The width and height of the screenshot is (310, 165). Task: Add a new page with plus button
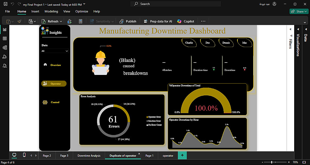tap(182, 155)
